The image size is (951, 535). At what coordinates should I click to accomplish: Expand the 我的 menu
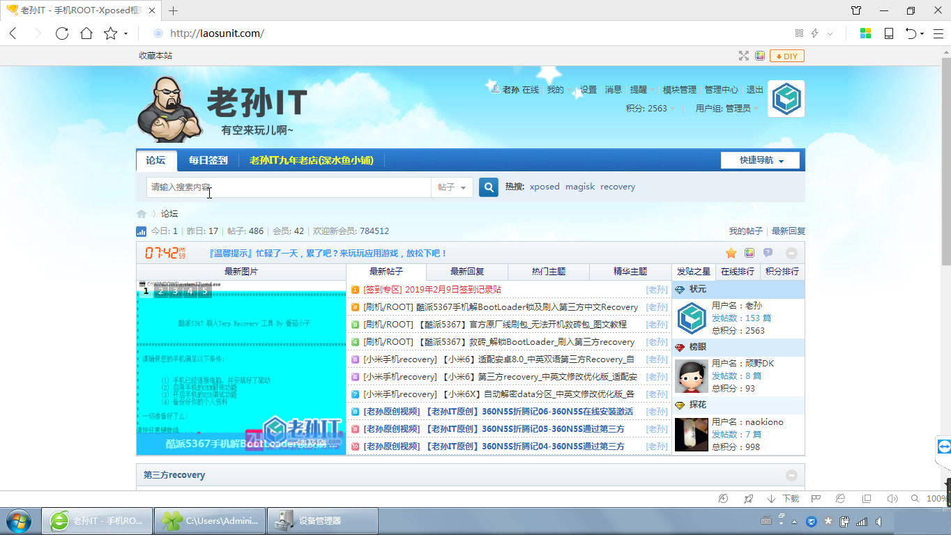560,90
